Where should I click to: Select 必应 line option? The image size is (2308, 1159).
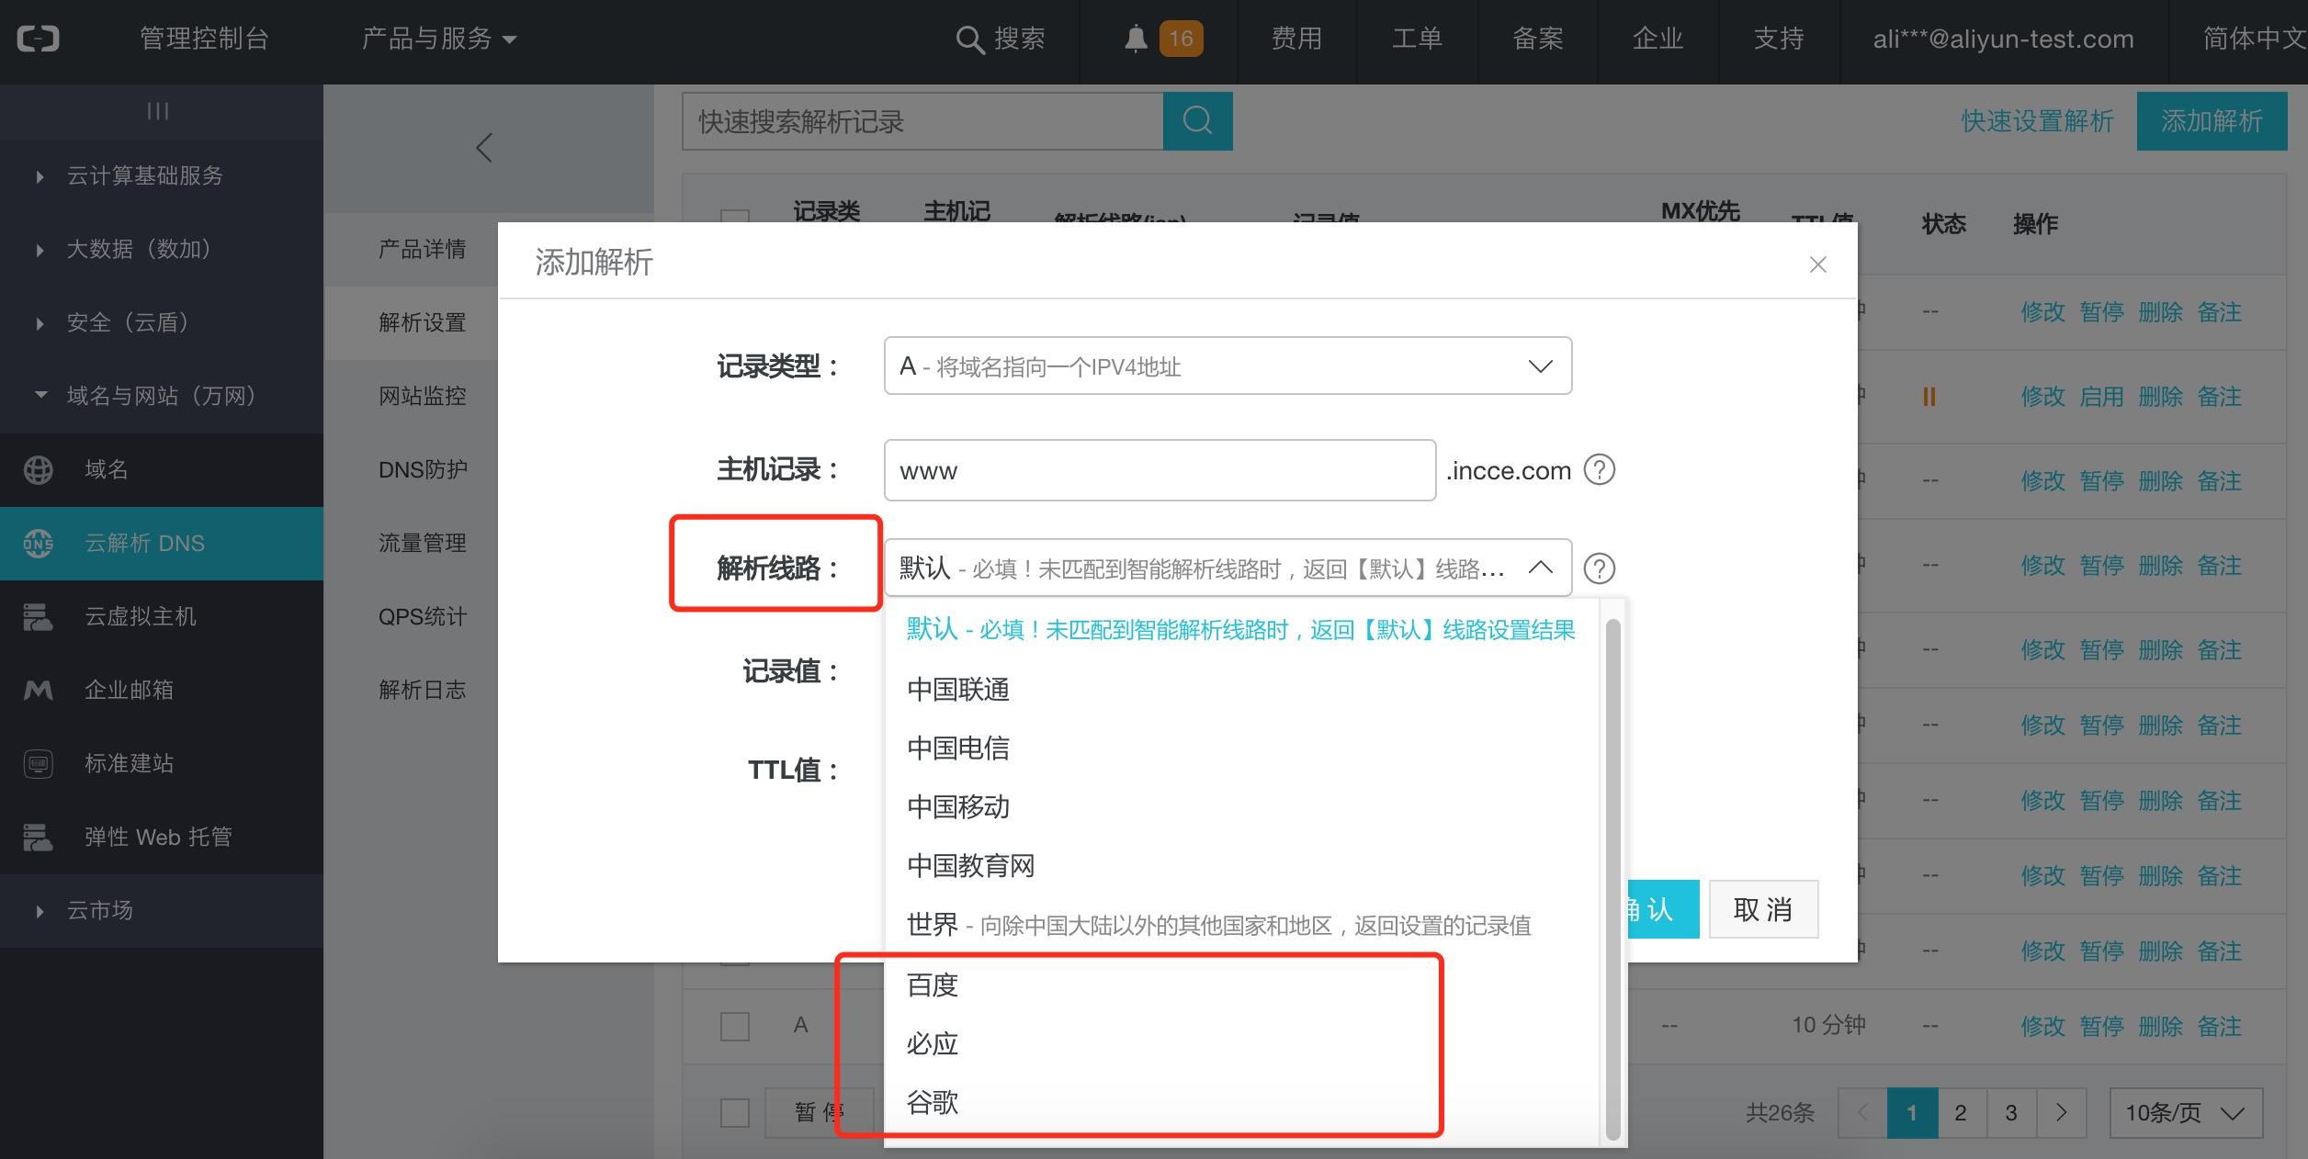[x=1240, y=1044]
